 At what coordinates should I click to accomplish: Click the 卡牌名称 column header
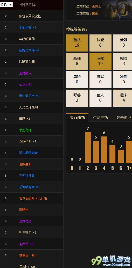coord(28,5)
